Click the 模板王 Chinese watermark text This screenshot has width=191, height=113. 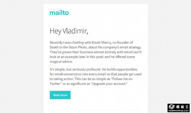click(181, 106)
